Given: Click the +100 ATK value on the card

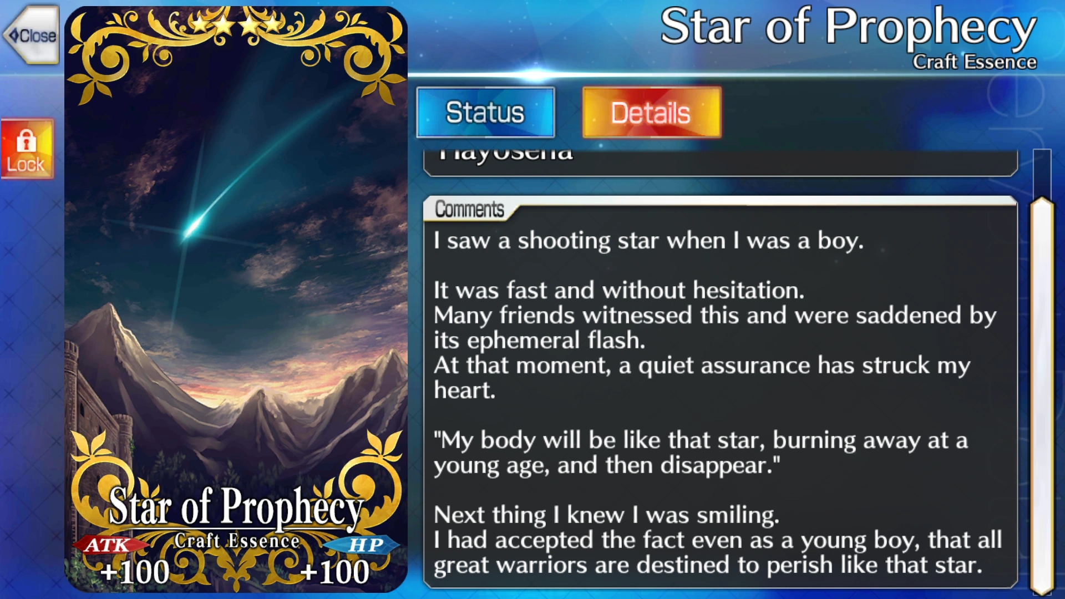Looking at the screenshot, I should pos(135,572).
